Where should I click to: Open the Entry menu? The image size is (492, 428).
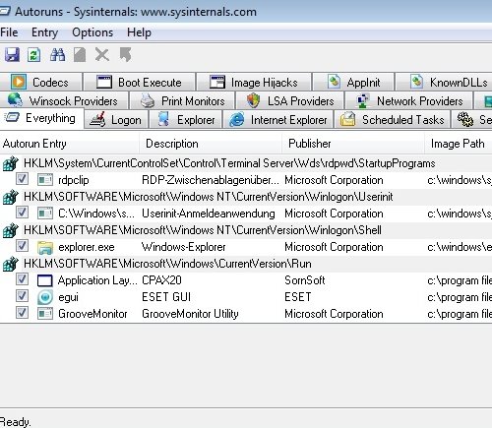click(x=44, y=32)
